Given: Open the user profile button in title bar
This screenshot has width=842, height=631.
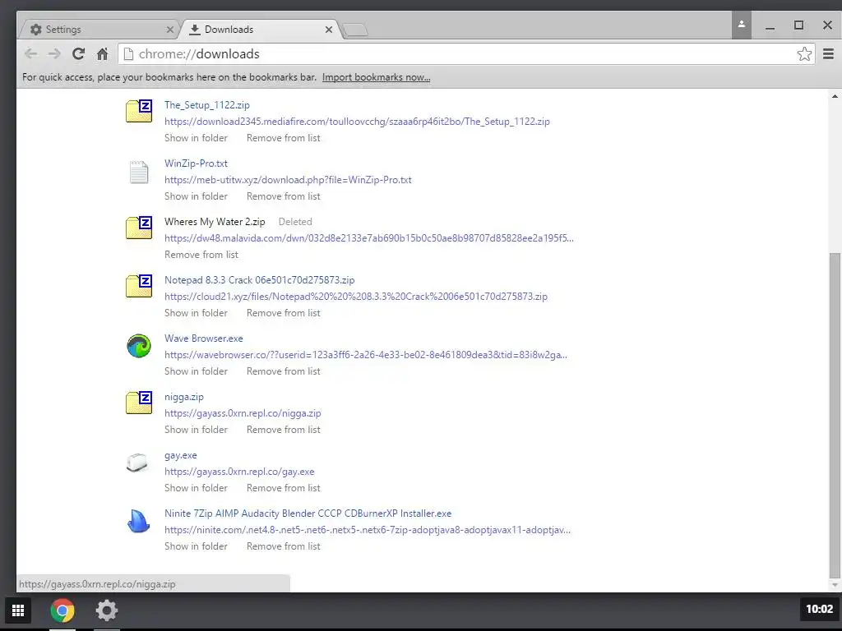Looking at the screenshot, I should [741, 25].
